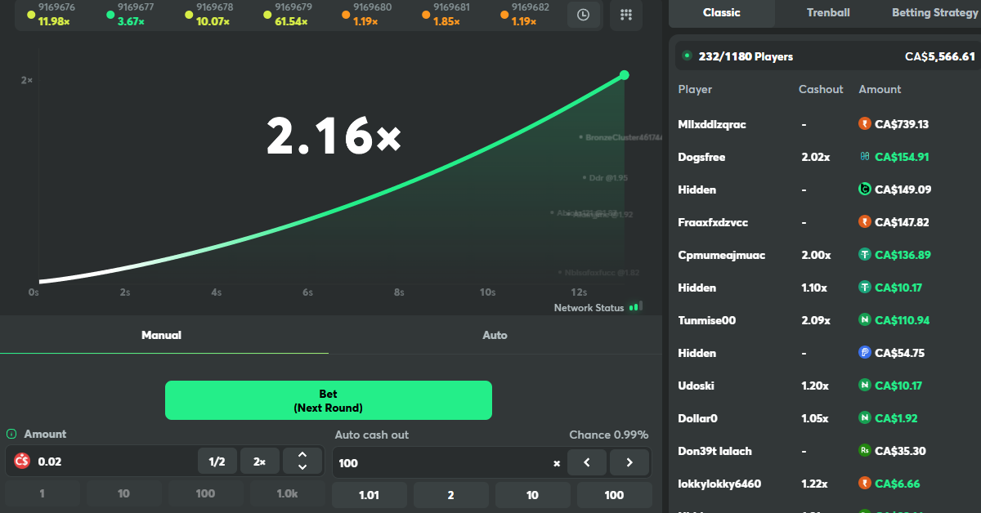Set auto cash out preset 1.01
The height and width of the screenshot is (513, 981).
(x=370, y=495)
